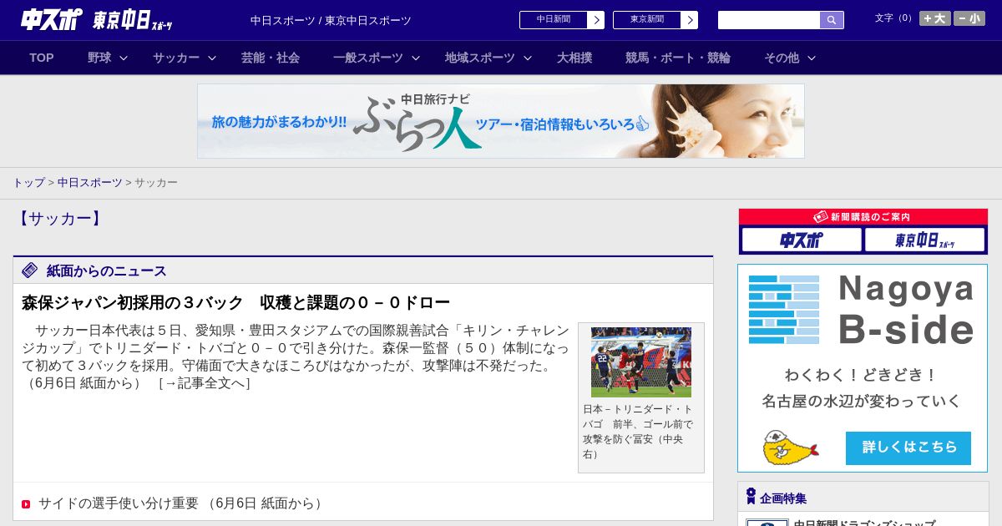Click 新聞購読のご案内 red header
1002x526 pixels.
pyautogui.click(x=863, y=217)
